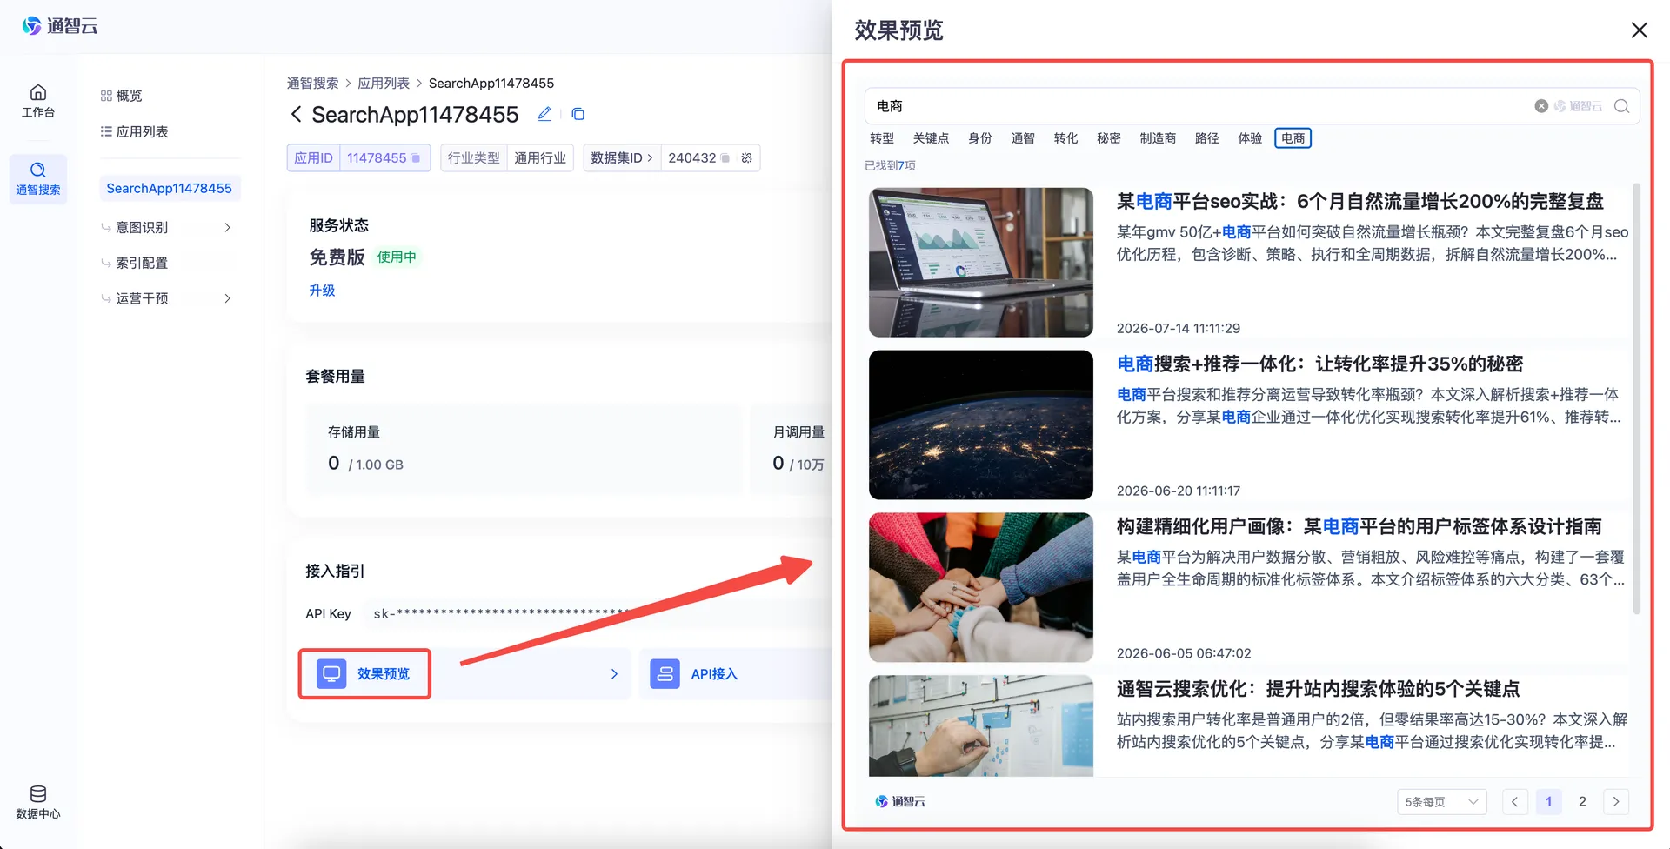This screenshot has width=1670, height=849.
Task: Close the 效果预览 panel
Action: 1640,30
